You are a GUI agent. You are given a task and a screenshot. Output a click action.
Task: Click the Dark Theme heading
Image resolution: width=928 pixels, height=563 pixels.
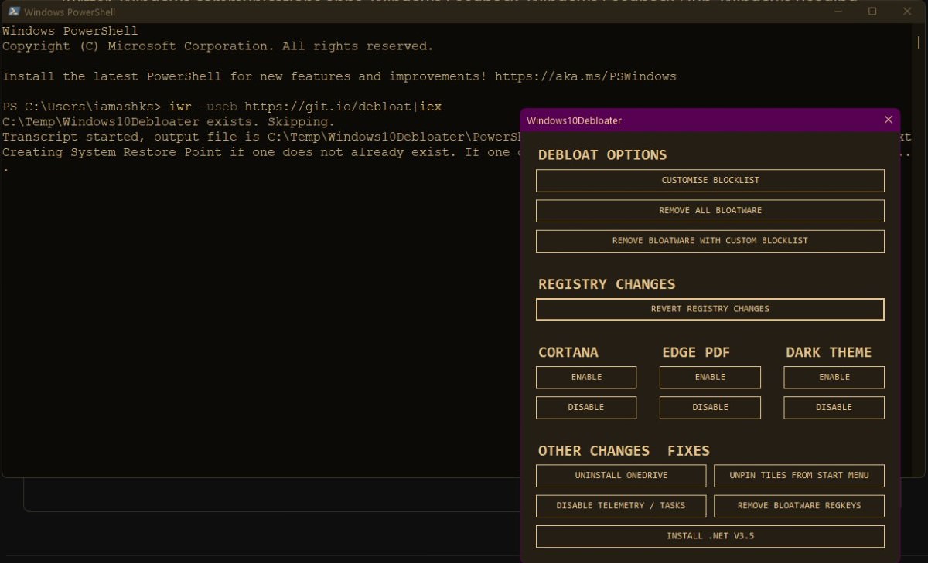[828, 352]
